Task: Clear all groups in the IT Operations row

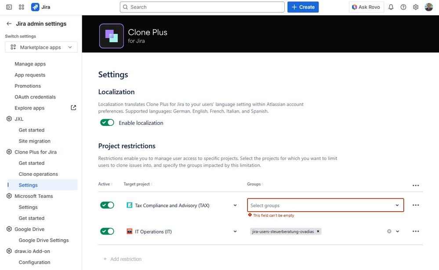Action: [389, 231]
